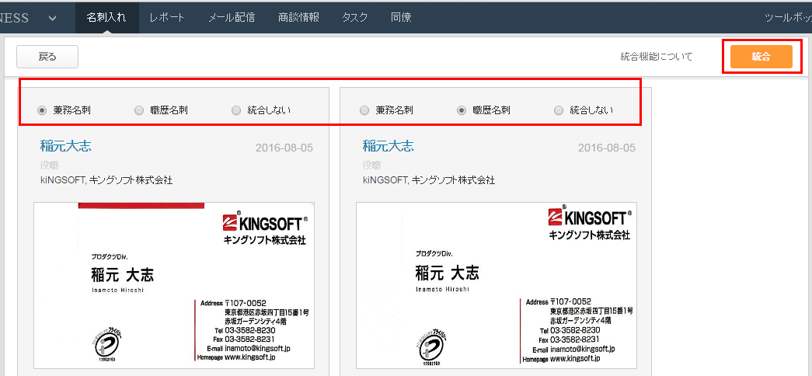Viewport: 812px width, 376px height.
Task: Click the orange 統合 button
Action: click(761, 57)
